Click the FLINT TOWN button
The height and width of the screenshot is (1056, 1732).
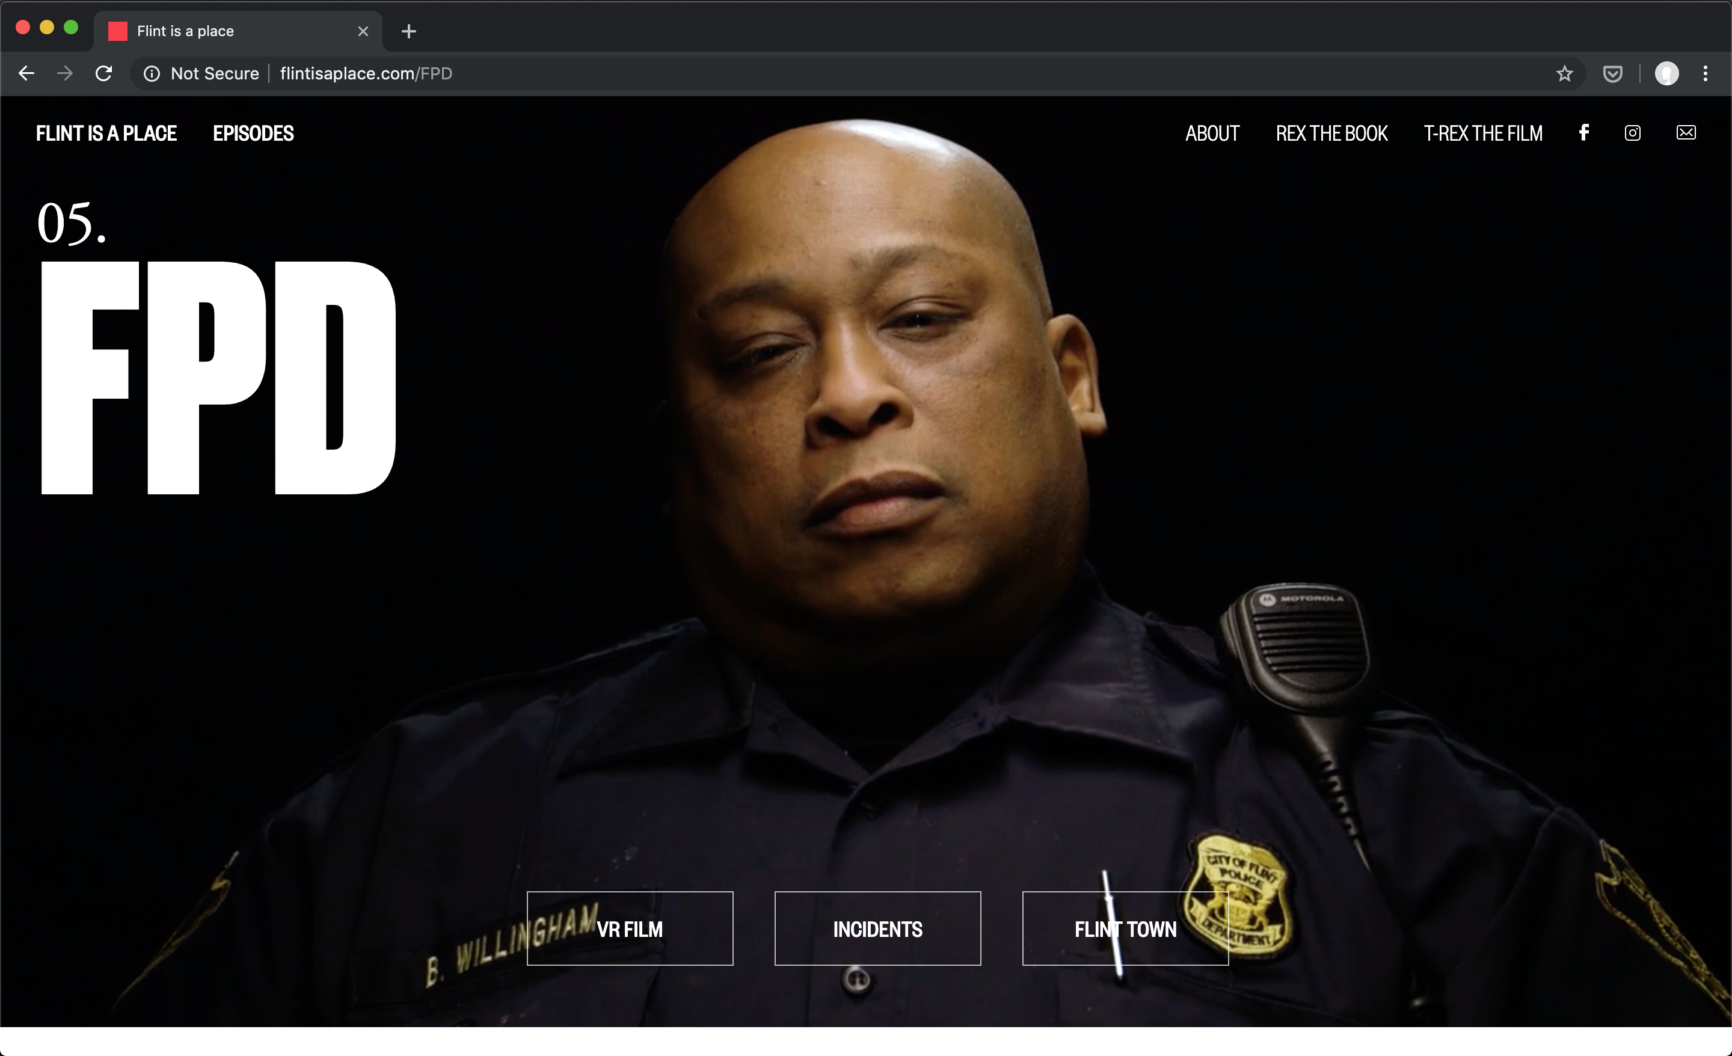pyautogui.click(x=1125, y=929)
